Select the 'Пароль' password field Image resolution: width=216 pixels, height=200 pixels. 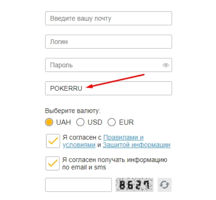109,65
